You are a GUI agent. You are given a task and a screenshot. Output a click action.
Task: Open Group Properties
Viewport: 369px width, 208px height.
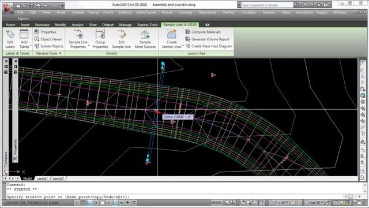click(x=100, y=39)
